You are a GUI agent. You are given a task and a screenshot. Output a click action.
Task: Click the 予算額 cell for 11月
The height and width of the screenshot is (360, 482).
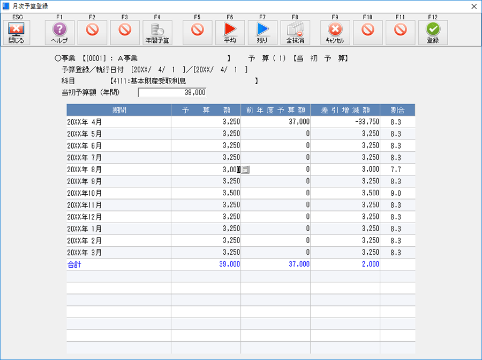206,205
